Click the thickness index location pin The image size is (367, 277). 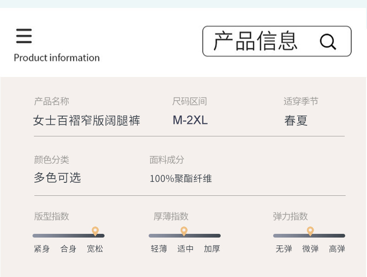pos(184,231)
